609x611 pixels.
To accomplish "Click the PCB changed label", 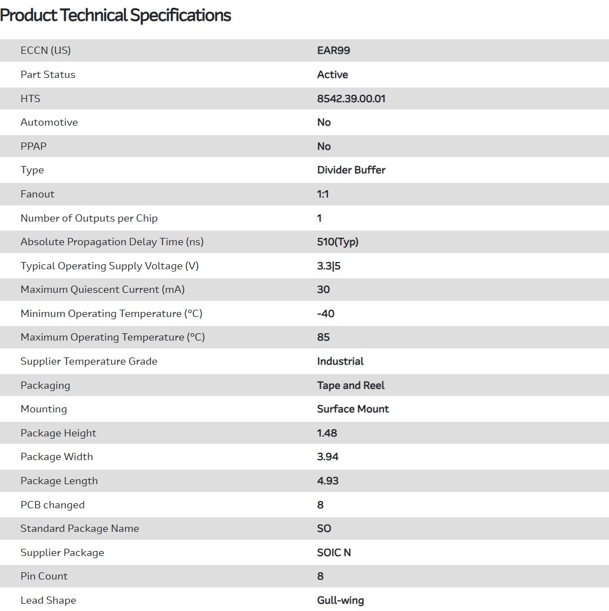I will [x=52, y=505].
